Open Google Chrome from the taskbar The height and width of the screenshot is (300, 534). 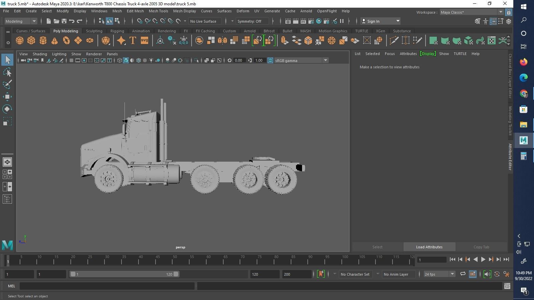[523, 94]
